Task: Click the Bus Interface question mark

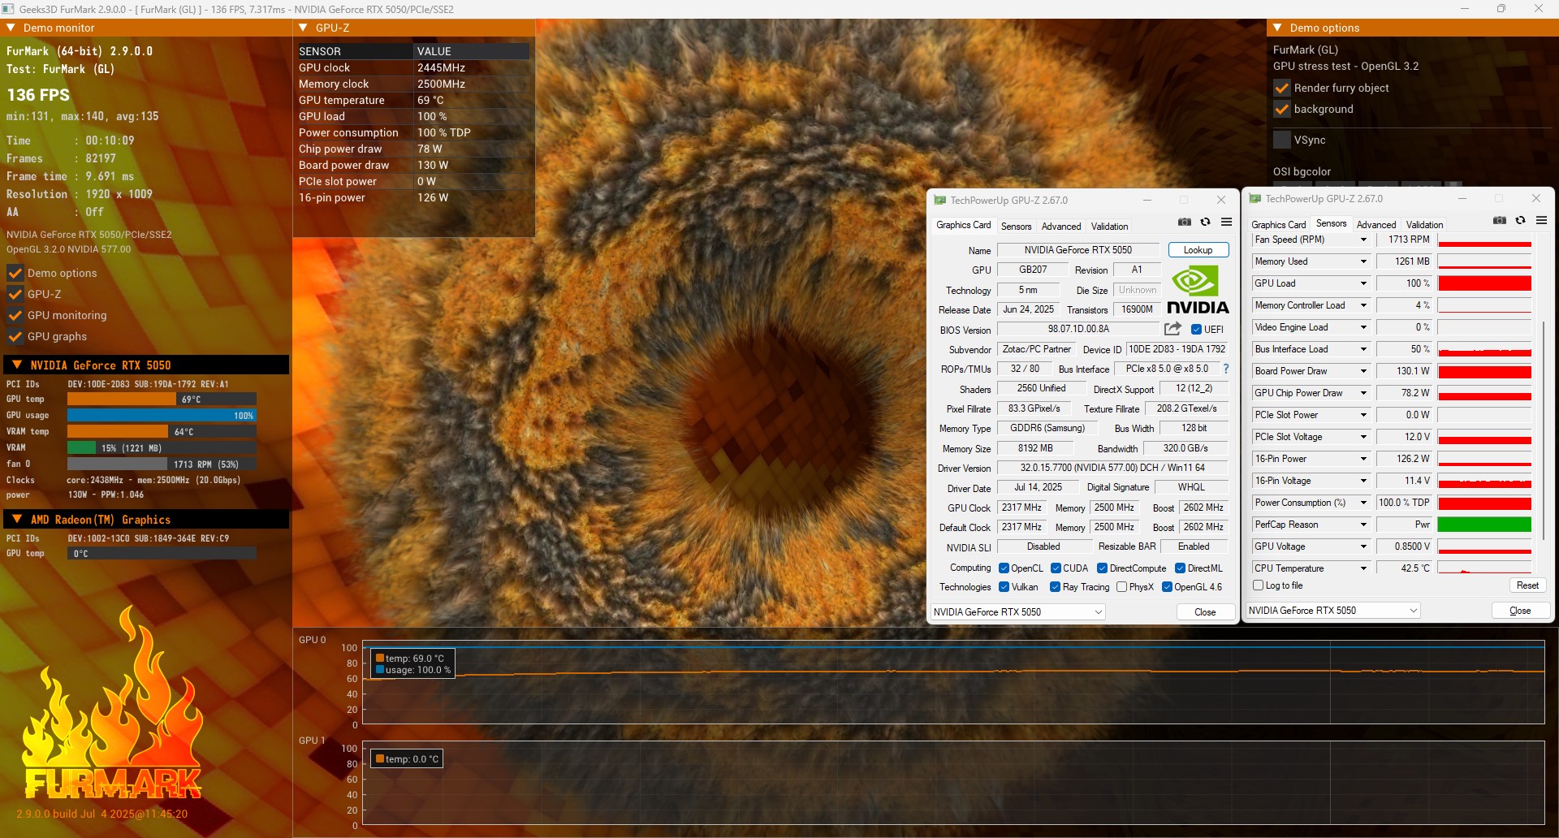Action: pyautogui.click(x=1226, y=369)
